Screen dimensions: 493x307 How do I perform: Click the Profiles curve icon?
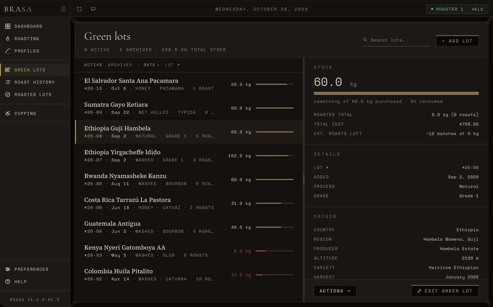click(8, 51)
